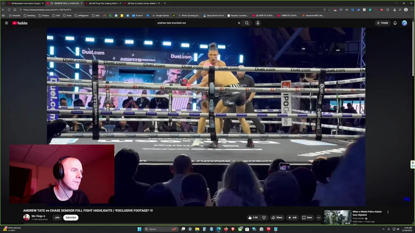Open Google Gemini bookmark
415x233 pixels.
point(160,16)
